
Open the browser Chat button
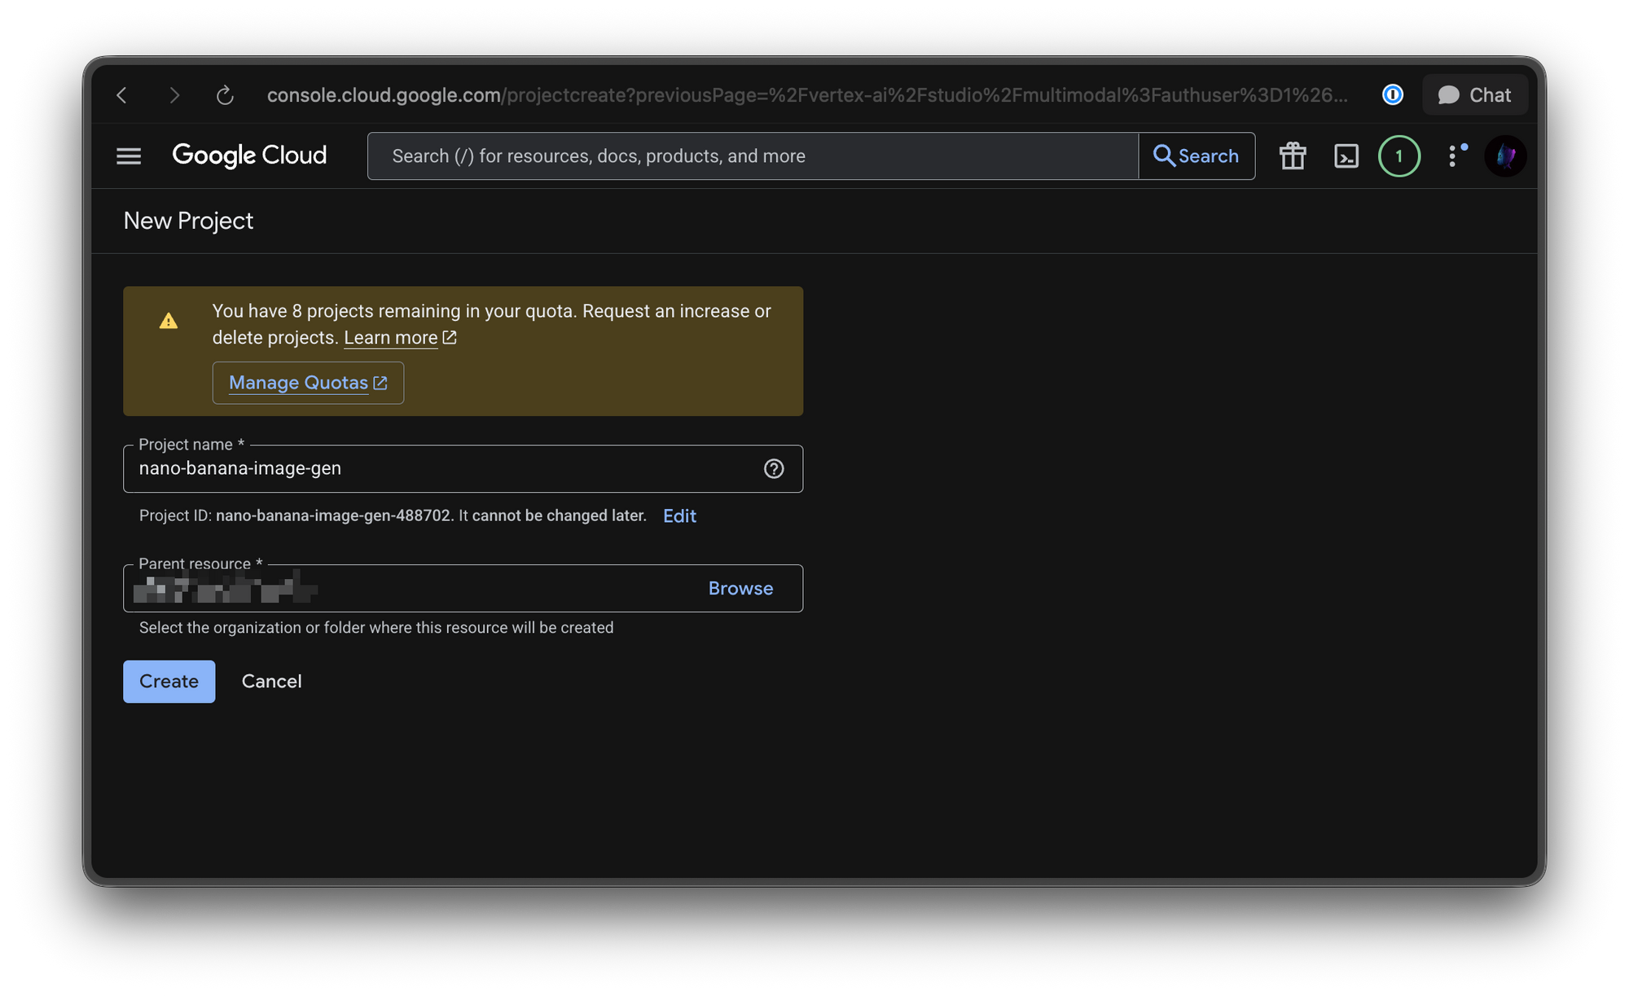[x=1475, y=95]
